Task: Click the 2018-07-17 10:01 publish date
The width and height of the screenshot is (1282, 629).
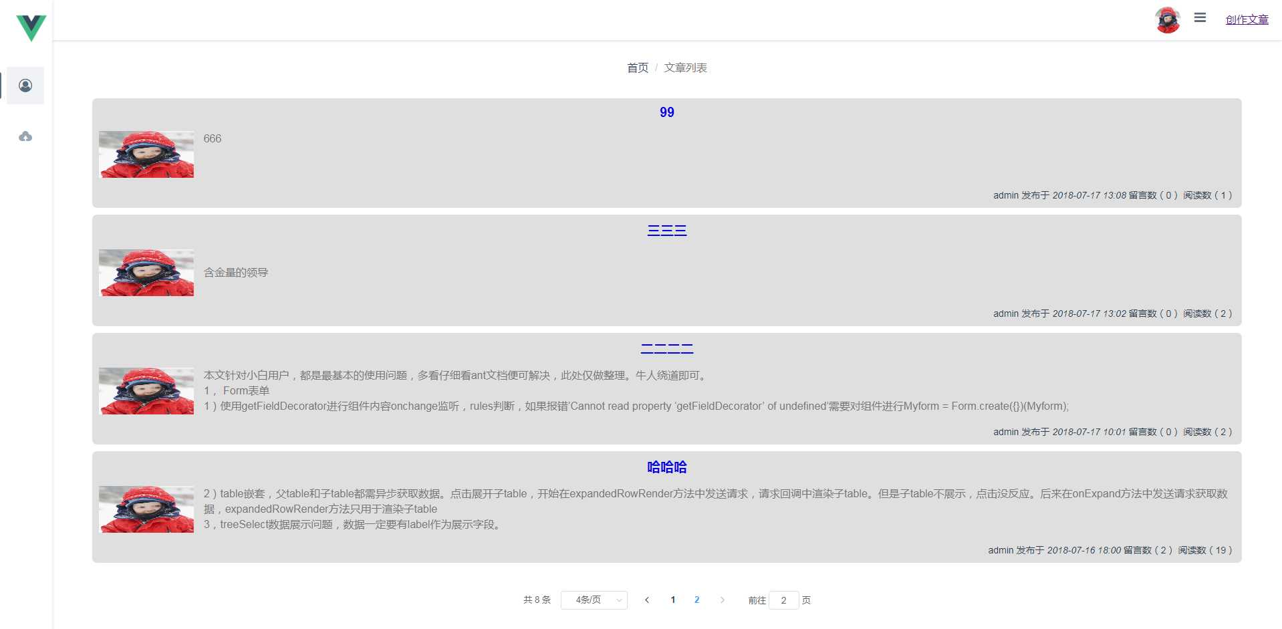Action: [x=1089, y=432]
